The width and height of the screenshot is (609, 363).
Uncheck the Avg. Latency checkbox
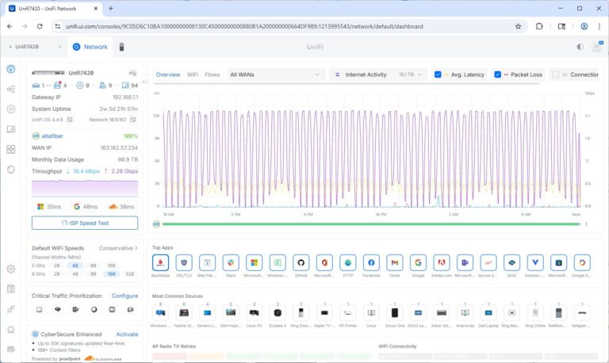[438, 75]
